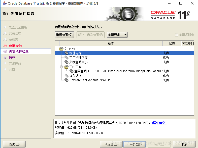The height and width of the screenshot is (148, 198).
Task: Maximize the installer window
Action: click(x=181, y=4)
